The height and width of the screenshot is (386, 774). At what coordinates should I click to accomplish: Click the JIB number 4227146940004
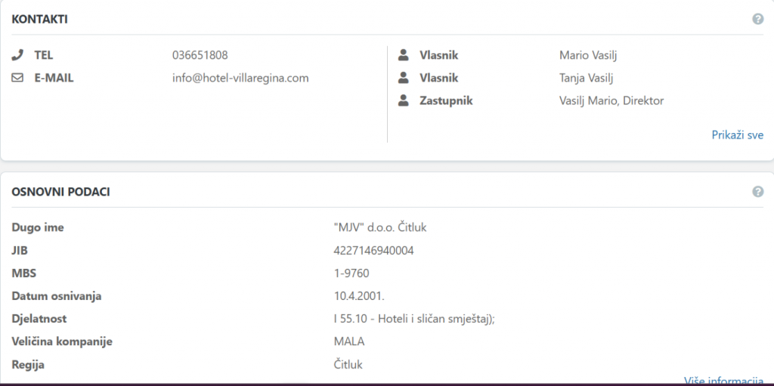(x=373, y=251)
